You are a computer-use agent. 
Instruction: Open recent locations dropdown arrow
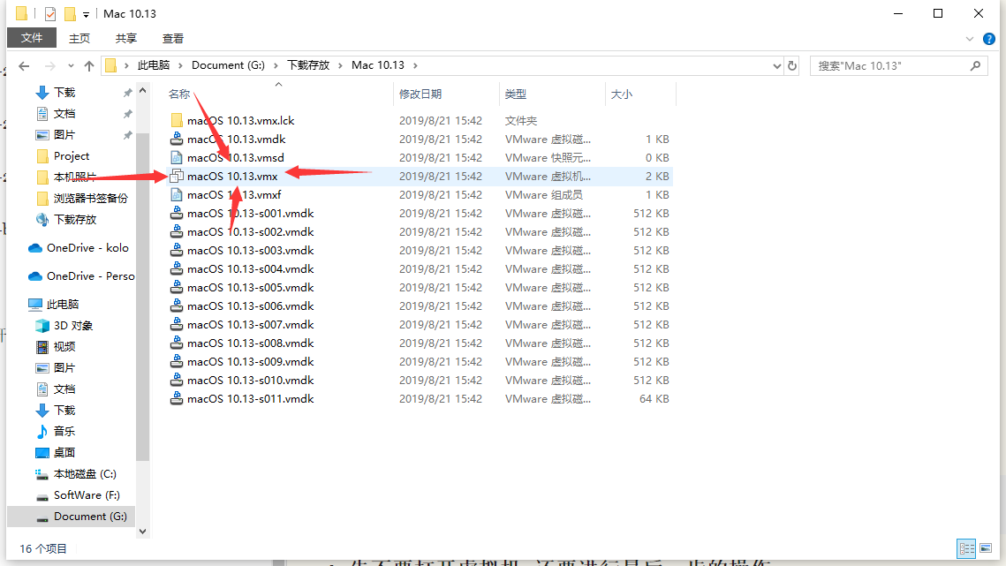click(71, 65)
